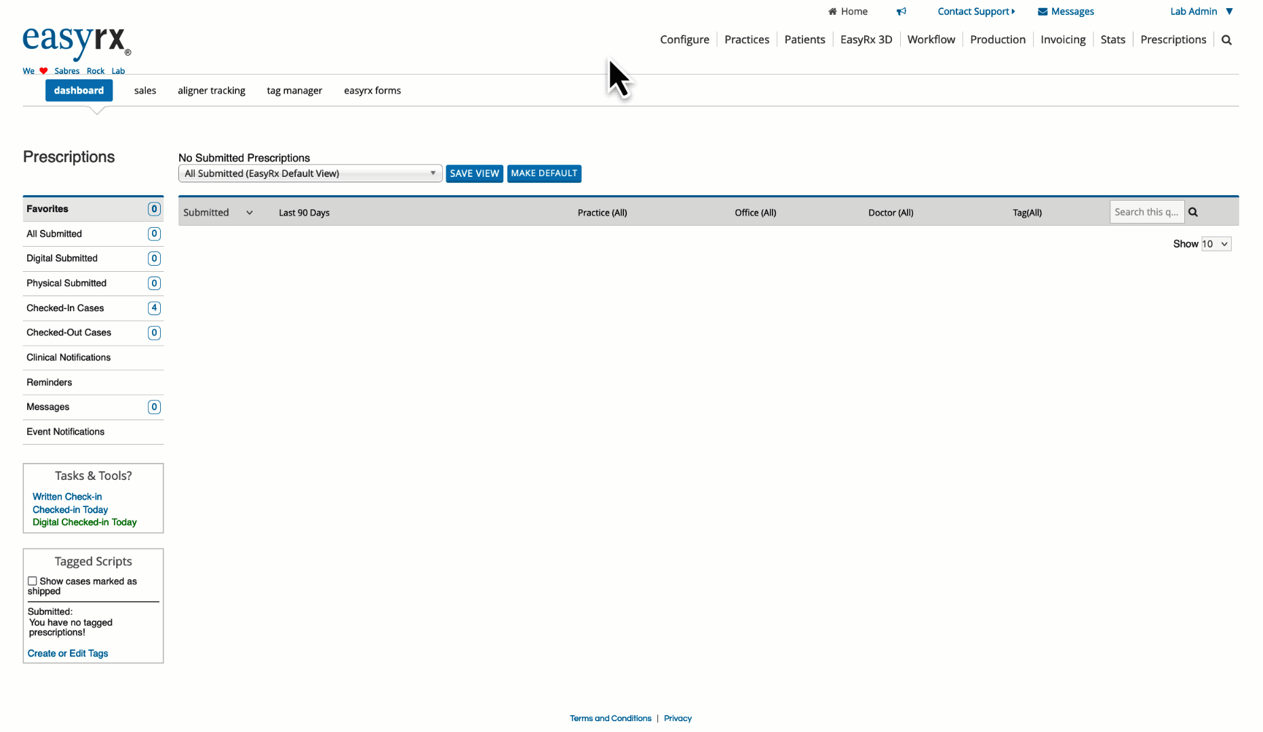Open the Production menu
Image resolution: width=1263 pixels, height=732 pixels.
[x=998, y=40]
